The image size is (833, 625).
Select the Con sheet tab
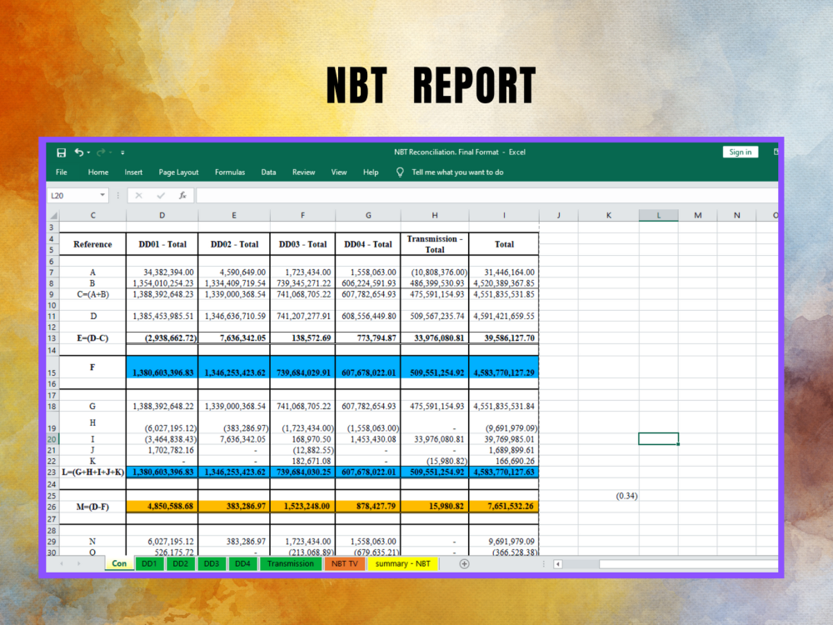point(119,564)
